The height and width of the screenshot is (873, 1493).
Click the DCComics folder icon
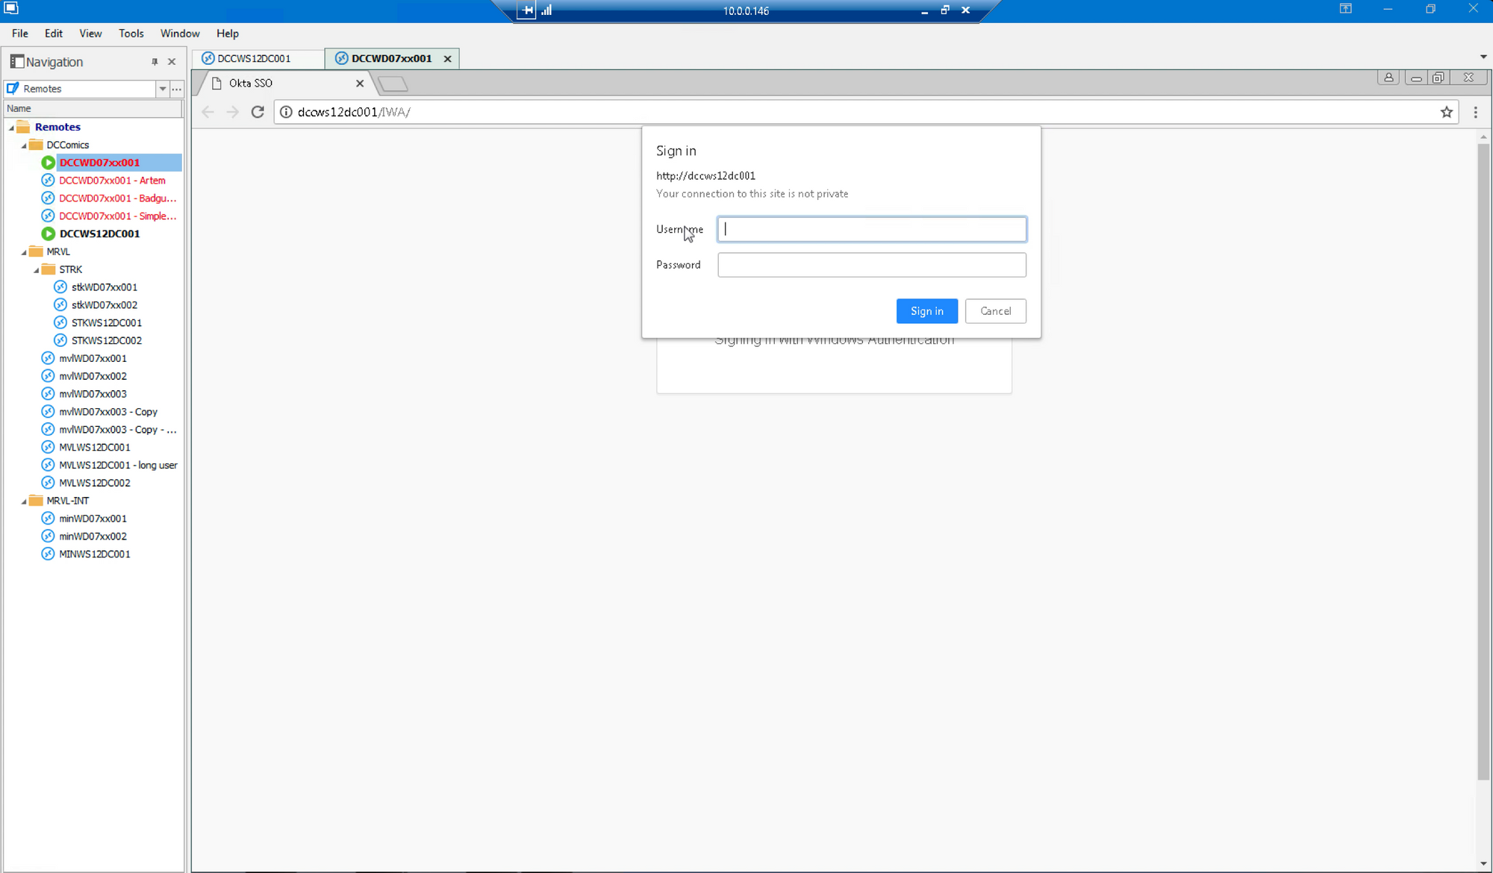pos(35,145)
